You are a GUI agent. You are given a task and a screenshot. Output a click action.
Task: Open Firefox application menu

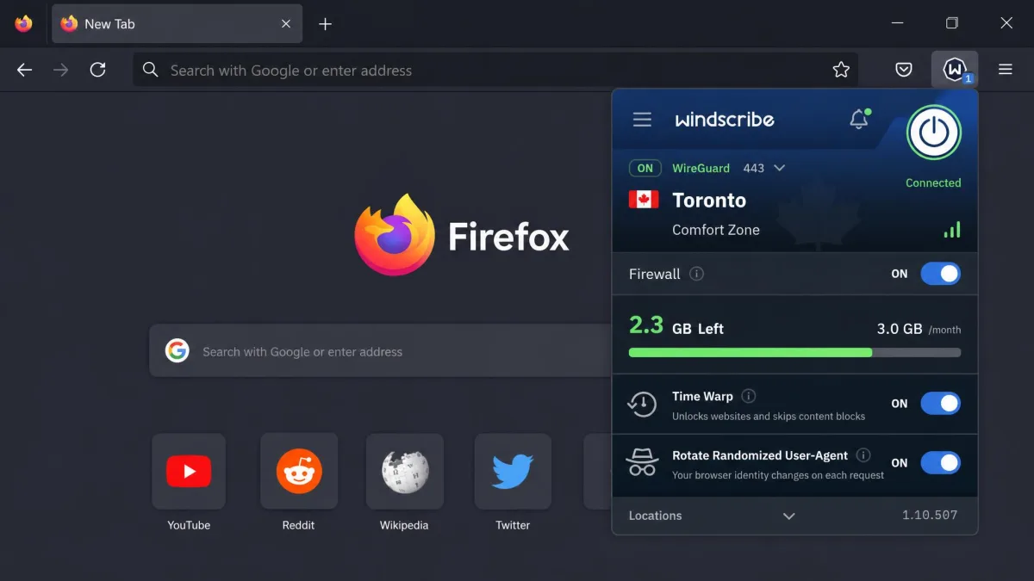[1005, 70]
